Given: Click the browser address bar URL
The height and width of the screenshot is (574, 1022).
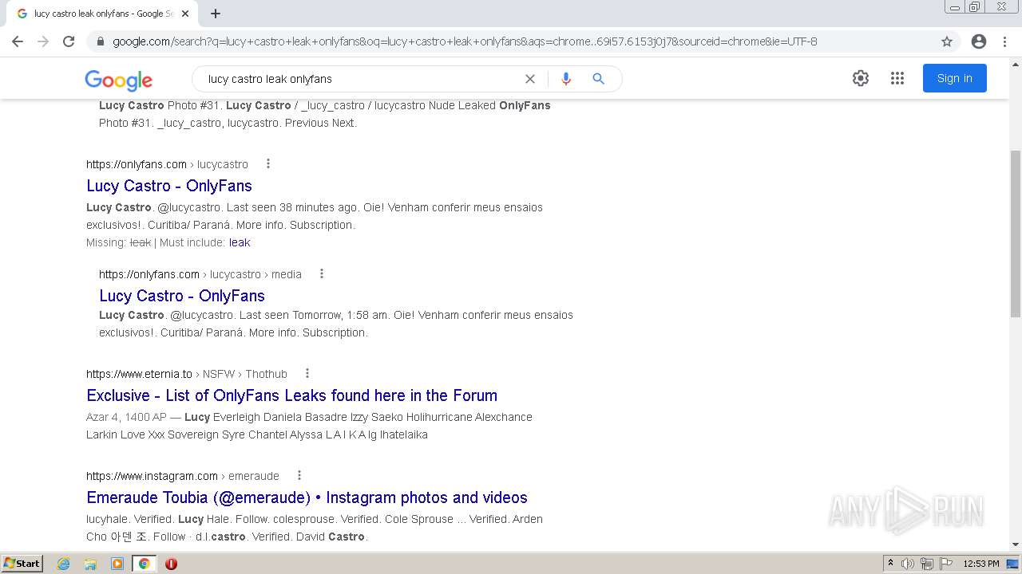Looking at the screenshot, I should coord(465,41).
